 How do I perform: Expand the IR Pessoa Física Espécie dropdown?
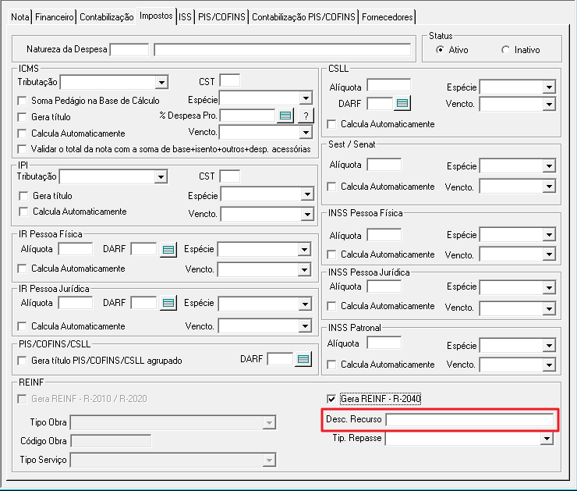pos(304,250)
